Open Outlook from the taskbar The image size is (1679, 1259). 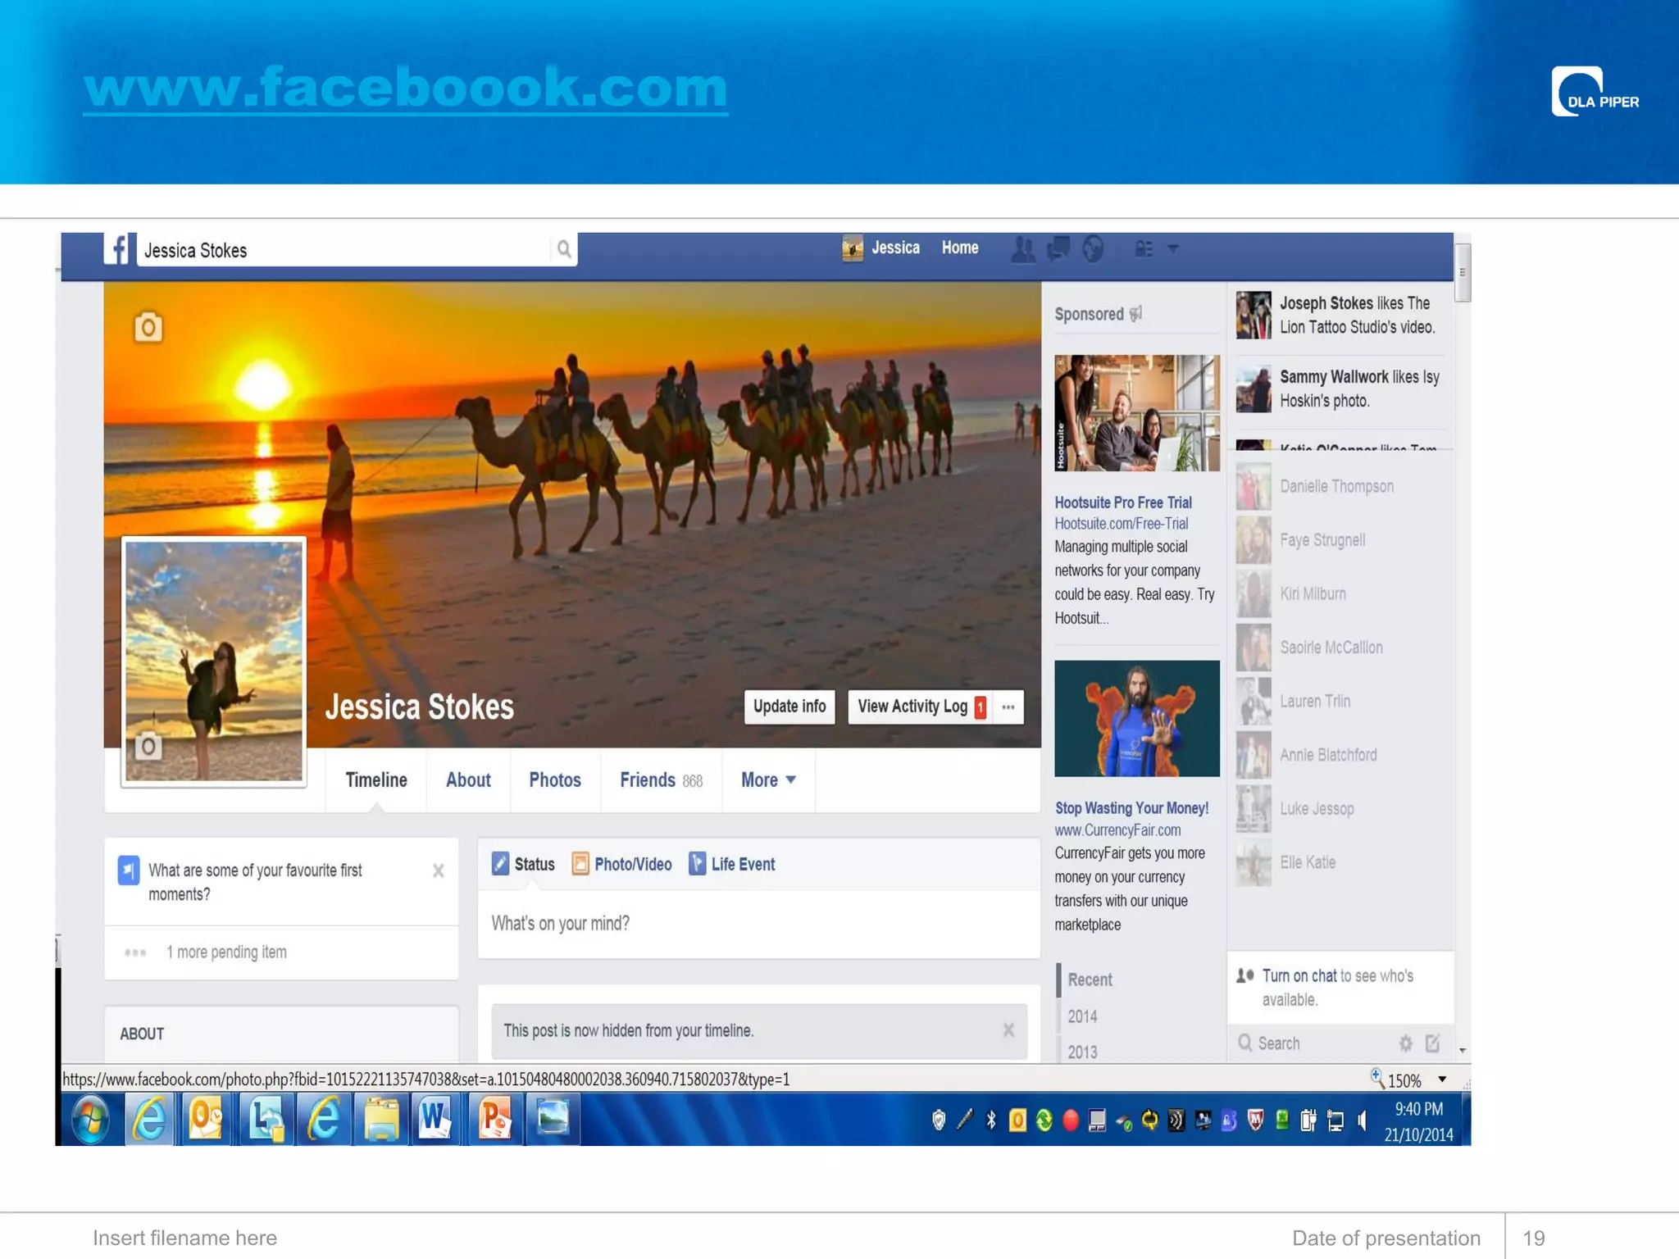click(x=206, y=1119)
